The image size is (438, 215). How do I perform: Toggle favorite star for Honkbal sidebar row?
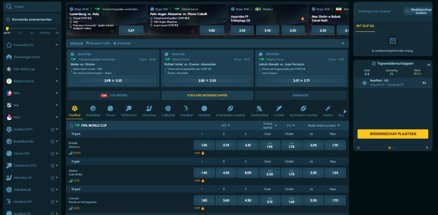point(53,213)
